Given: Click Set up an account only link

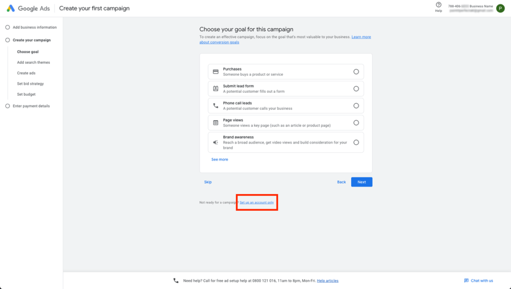Looking at the screenshot, I should point(256,203).
